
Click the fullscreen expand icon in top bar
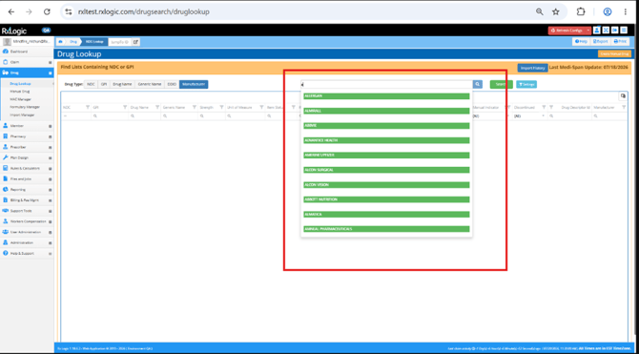(606, 31)
